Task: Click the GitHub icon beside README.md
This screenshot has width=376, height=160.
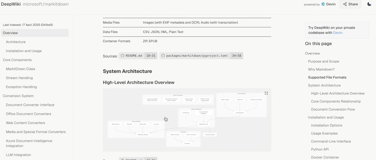Action: pyautogui.click(x=122, y=56)
